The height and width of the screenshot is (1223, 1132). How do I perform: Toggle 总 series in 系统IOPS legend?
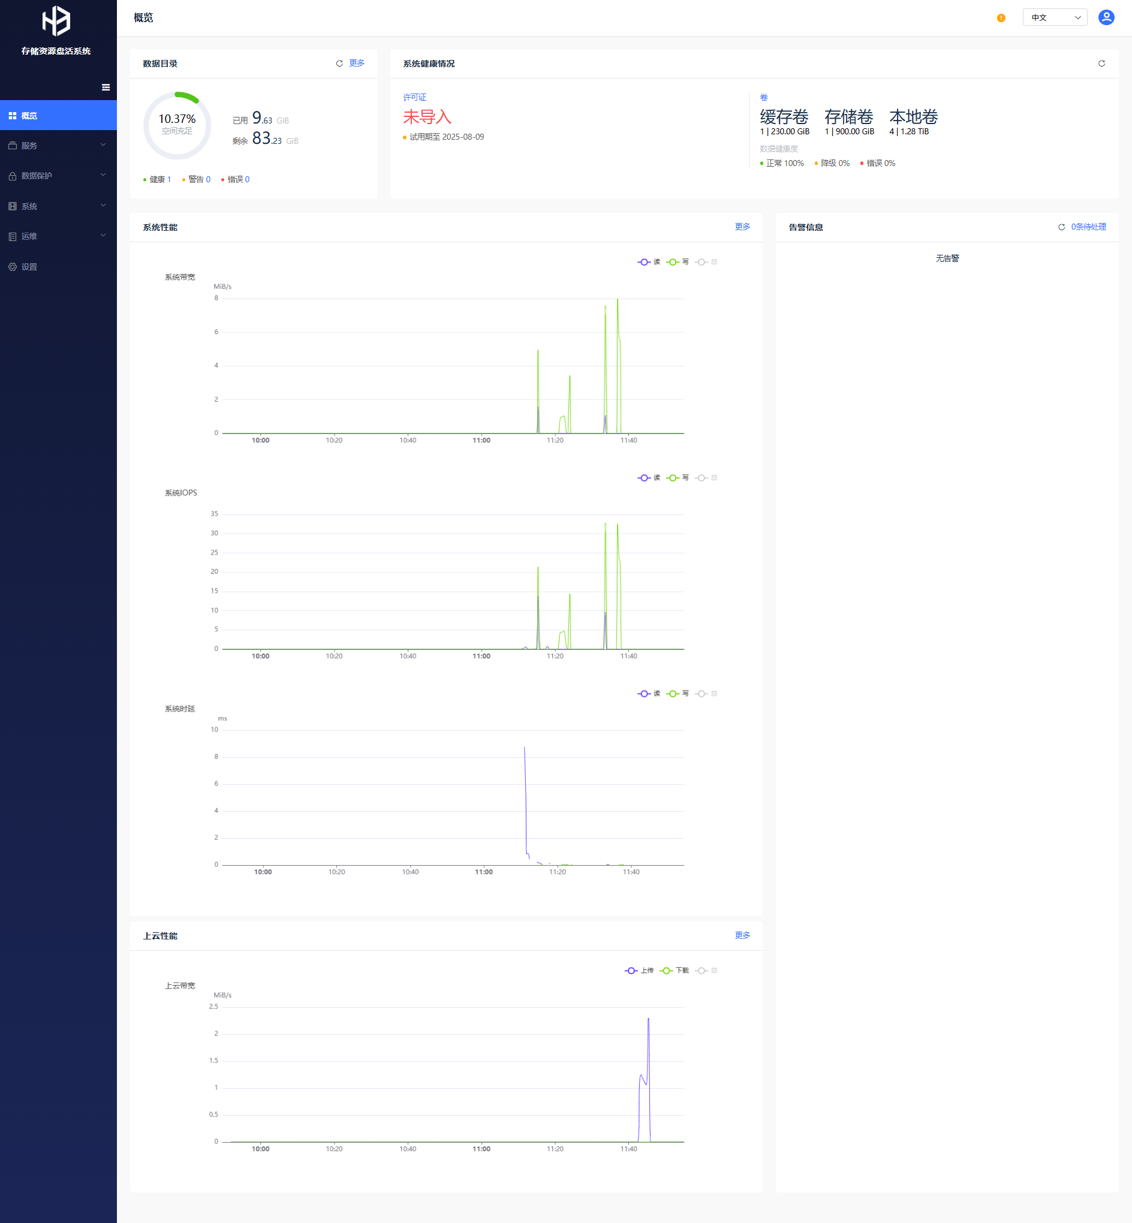706,478
